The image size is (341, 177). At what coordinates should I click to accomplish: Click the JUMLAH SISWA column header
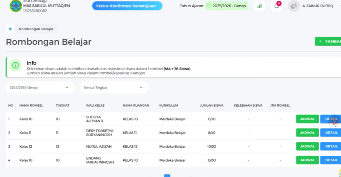tap(212, 106)
